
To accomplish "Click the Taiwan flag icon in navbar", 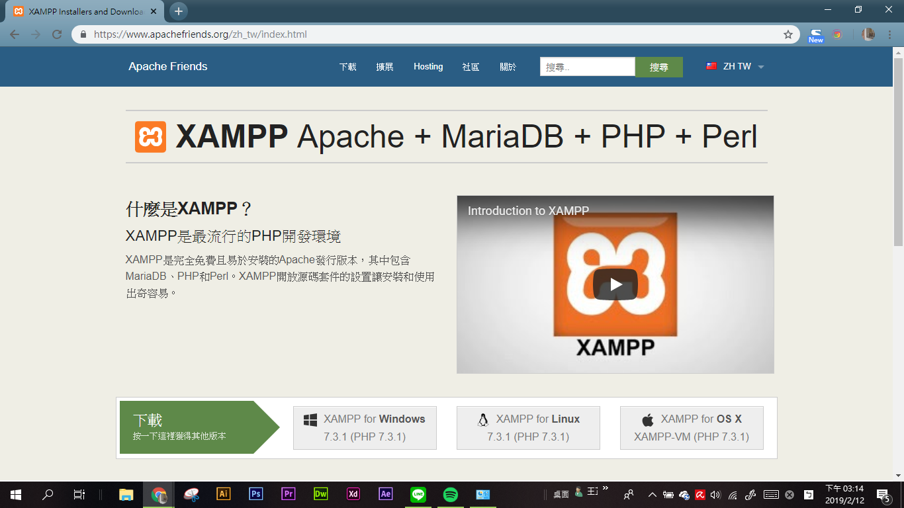I will (711, 66).
